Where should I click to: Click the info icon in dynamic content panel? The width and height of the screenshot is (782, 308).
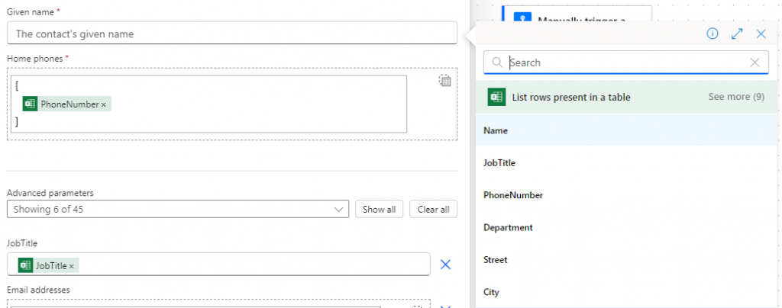point(712,34)
